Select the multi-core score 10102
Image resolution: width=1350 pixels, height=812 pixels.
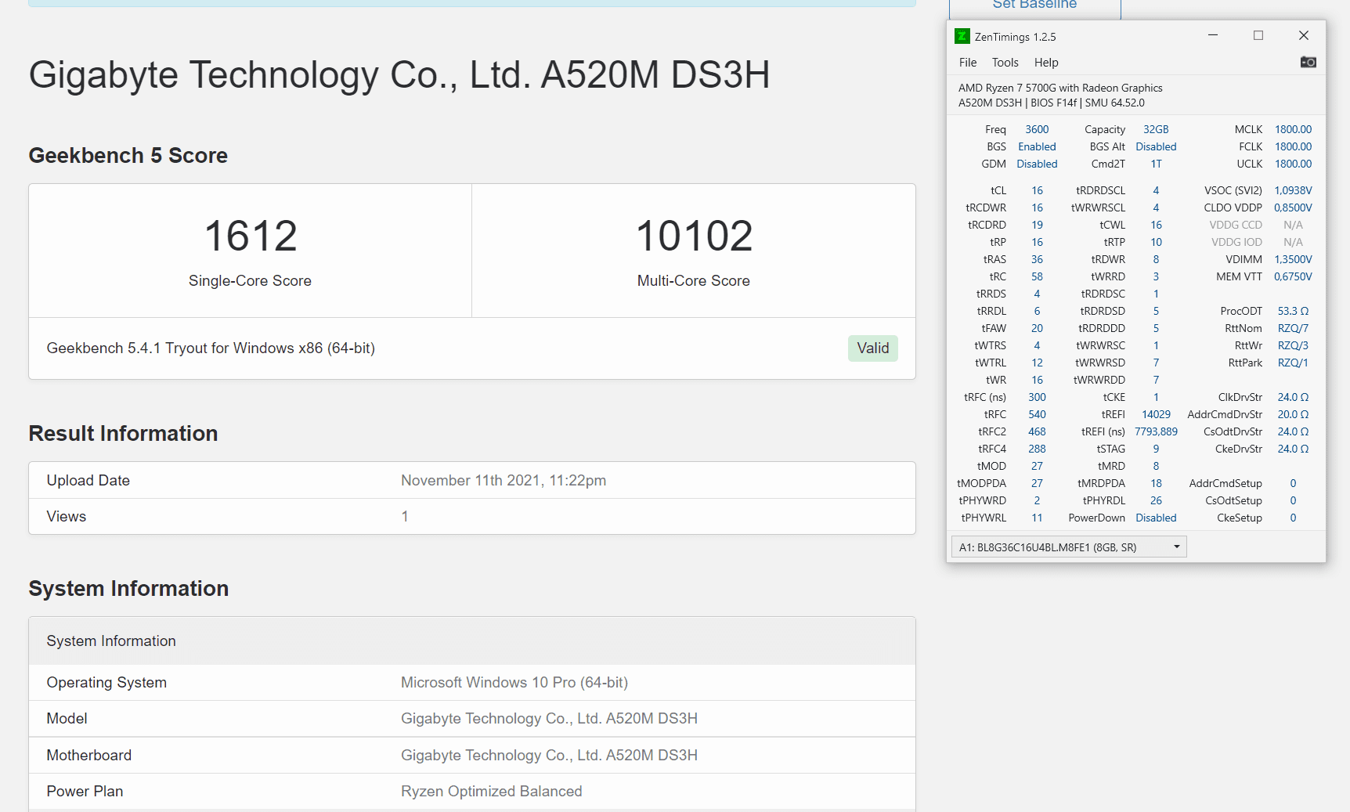tap(694, 236)
